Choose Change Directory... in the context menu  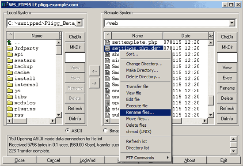tap(145, 64)
